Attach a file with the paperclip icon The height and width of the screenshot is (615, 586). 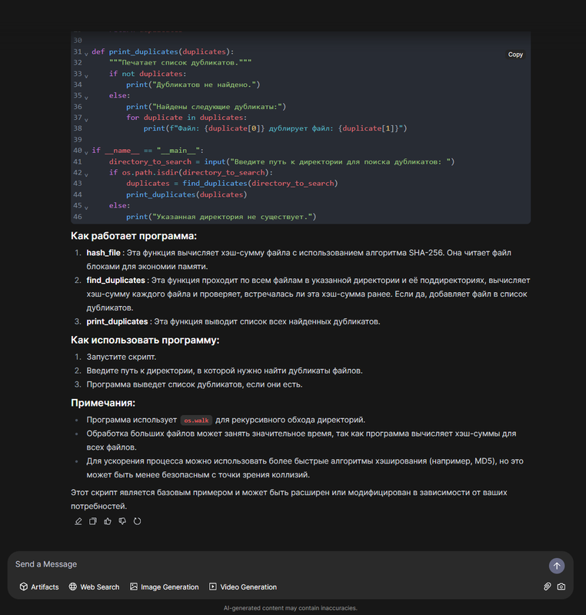pos(548,587)
